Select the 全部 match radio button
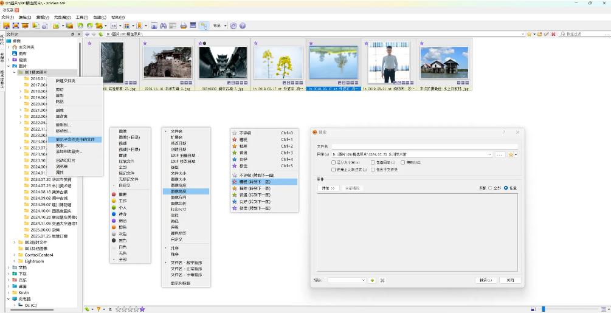Screen dimensions: 611x313 click(490, 188)
